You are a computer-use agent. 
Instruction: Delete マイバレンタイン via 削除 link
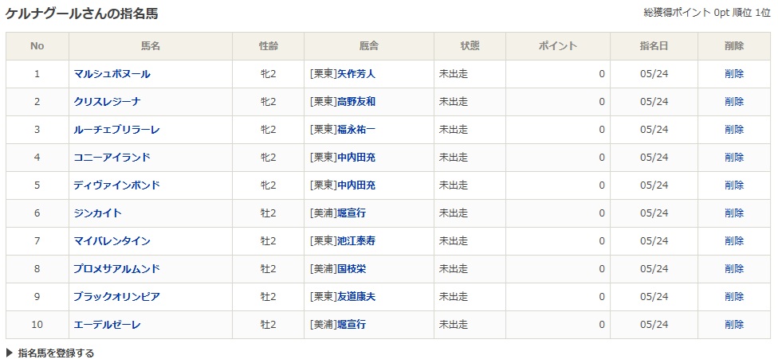tap(734, 240)
